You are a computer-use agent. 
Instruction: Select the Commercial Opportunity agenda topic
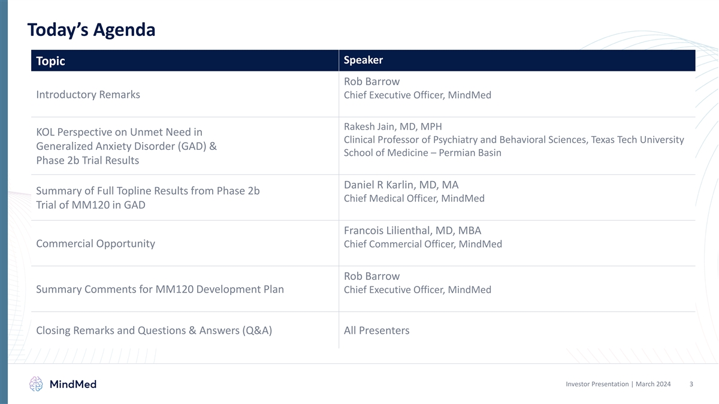coord(95,243)
